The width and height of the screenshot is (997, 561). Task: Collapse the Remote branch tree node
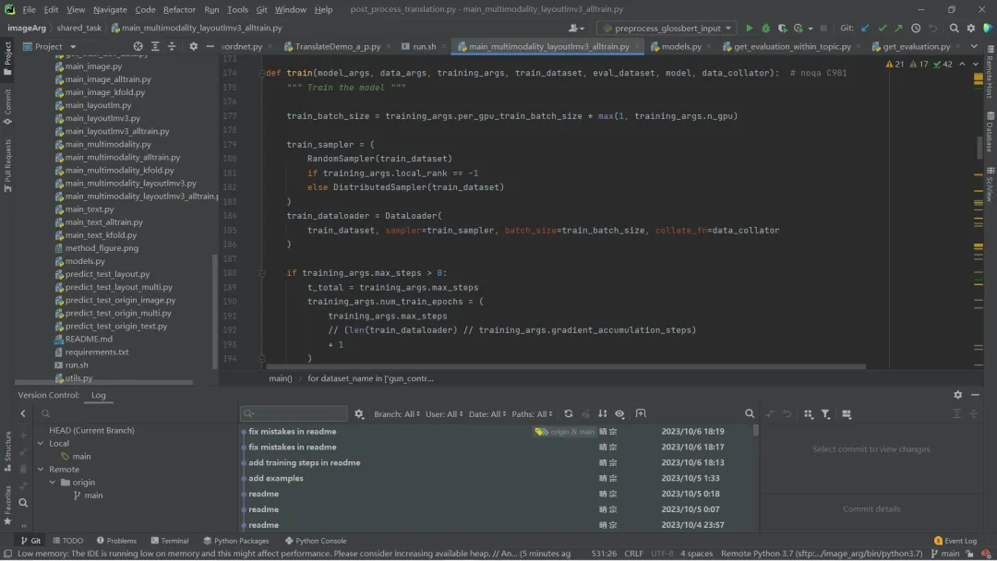point(41,469)
